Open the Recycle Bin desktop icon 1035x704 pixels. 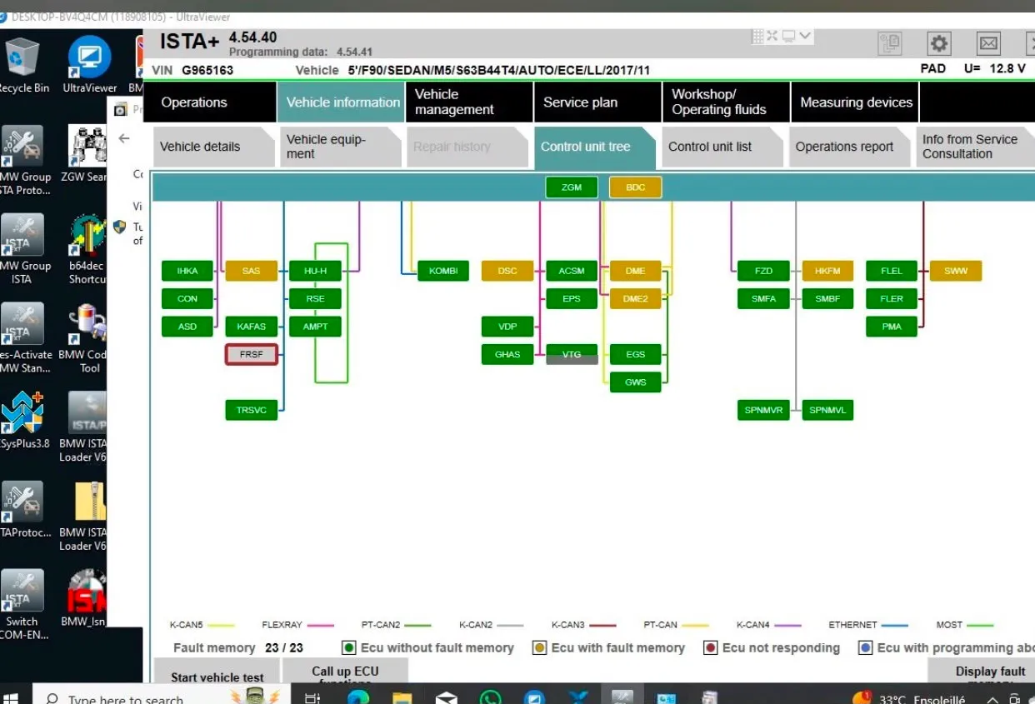click(22, 65)
